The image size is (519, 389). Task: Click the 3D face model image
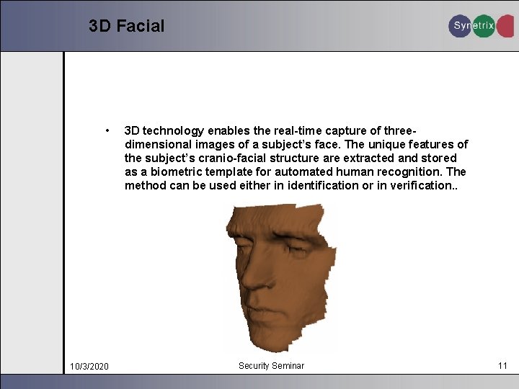(x=281, y=277)
